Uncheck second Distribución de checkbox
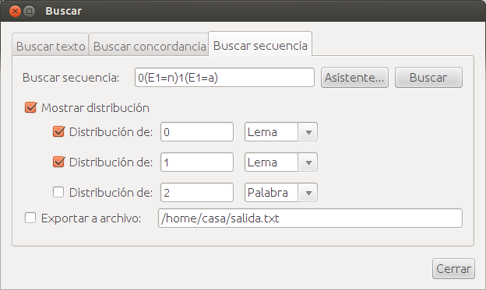 click(58, 162)
